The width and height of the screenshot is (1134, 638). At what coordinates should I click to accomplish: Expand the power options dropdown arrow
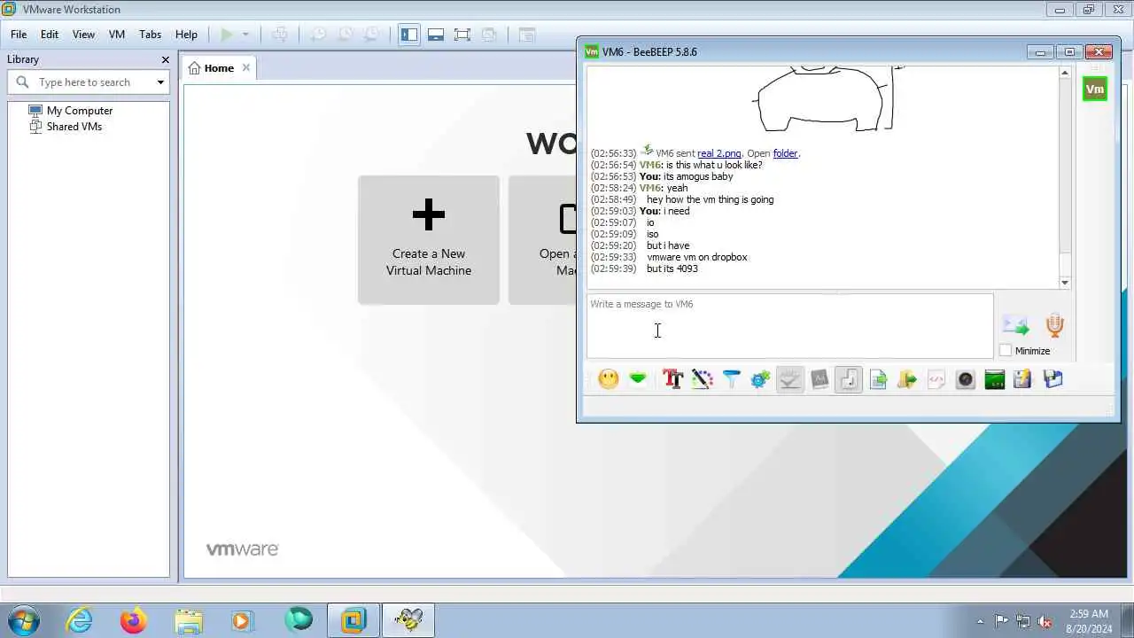[245, 35]
